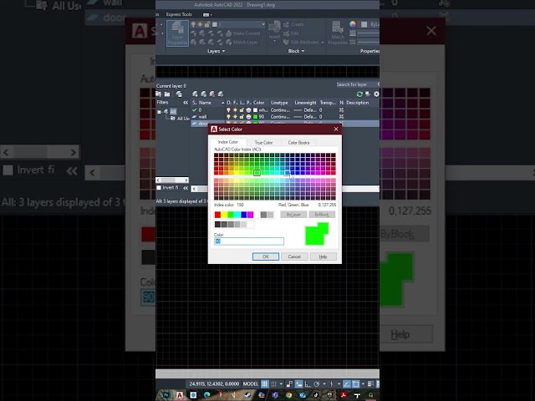Click the green color swatch of wall layer
This screenshot has height=401, width=535.
(x=255, y=117)
